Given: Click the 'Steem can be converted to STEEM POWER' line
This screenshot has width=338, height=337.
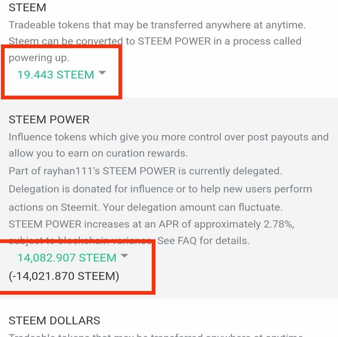Looking at the screenshot, I should pos(155,41).
